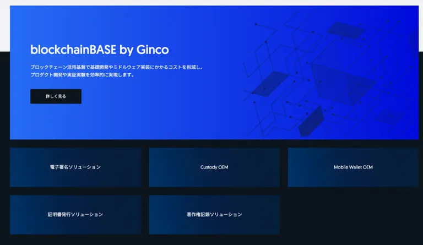Viewport: 423px width, 245px height.
Task: Open the 電子署名ソリューション card
Action: (x=75, y=167)
